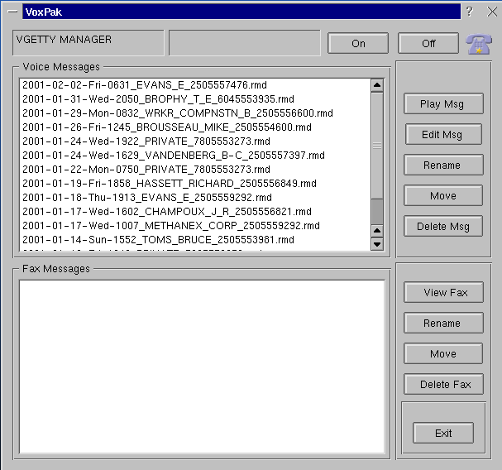Click the question mark help icon
Image resolution: width=502 pixels, height=470 pixels.
(x=469, y=12)
